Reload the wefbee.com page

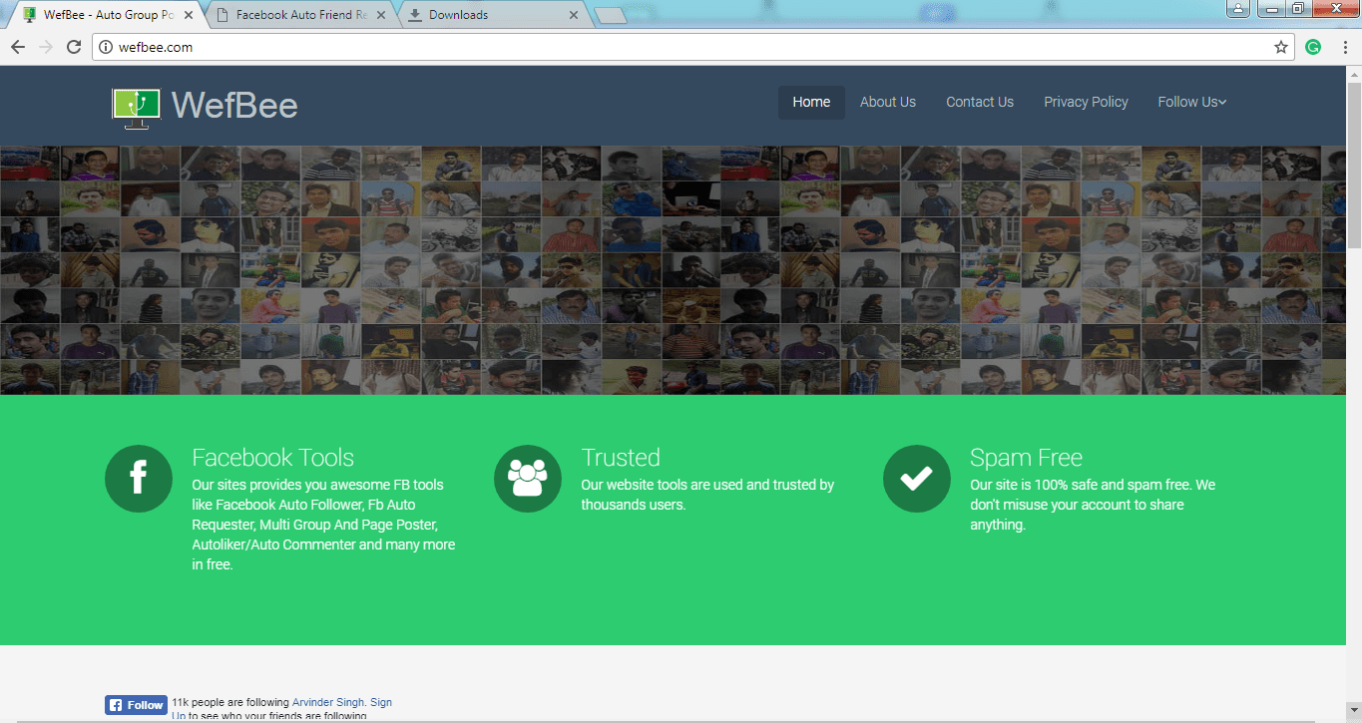pos(73,47)
